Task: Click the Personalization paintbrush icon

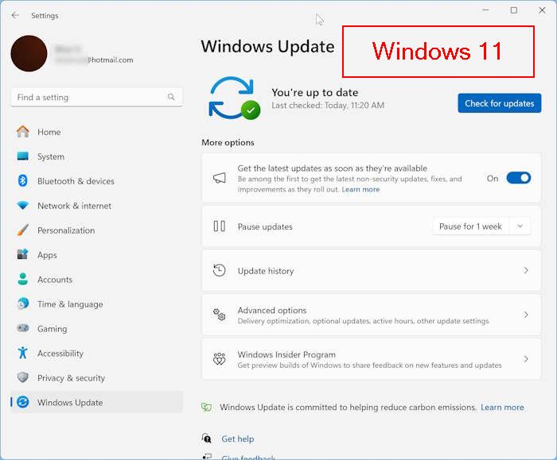Action: (23, 230)
